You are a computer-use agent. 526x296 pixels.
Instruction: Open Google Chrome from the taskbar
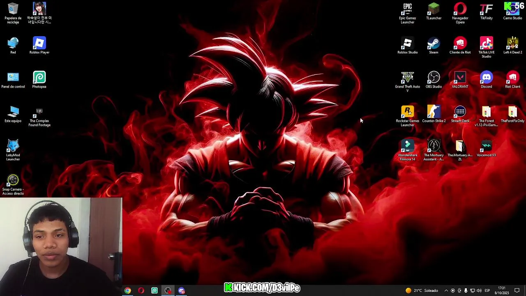pyautogui.click(x=128, y=291)
